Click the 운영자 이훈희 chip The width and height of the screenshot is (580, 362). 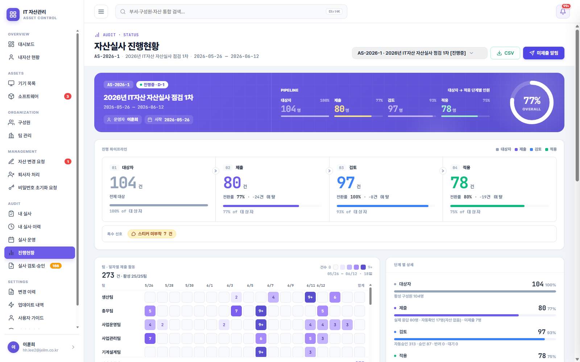coord(123,119)
